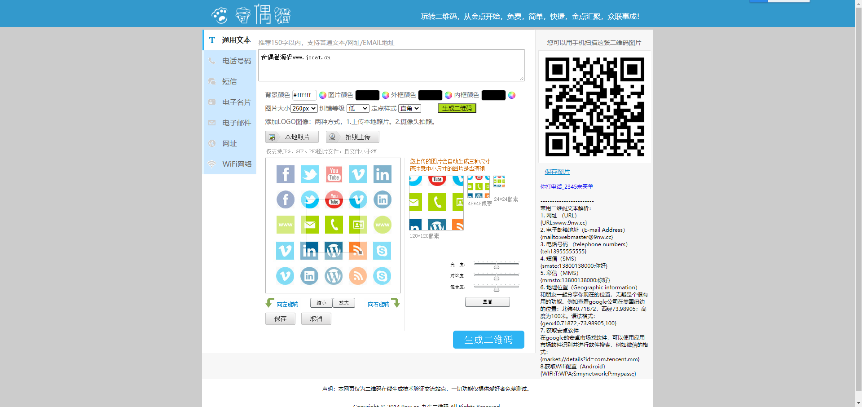Click the 图片颜色 black swatch
The height and width of the screenshot is (407, 862).
click(367, 95)
